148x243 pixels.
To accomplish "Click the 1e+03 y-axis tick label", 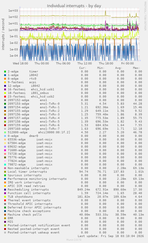I will coord(13,10).
